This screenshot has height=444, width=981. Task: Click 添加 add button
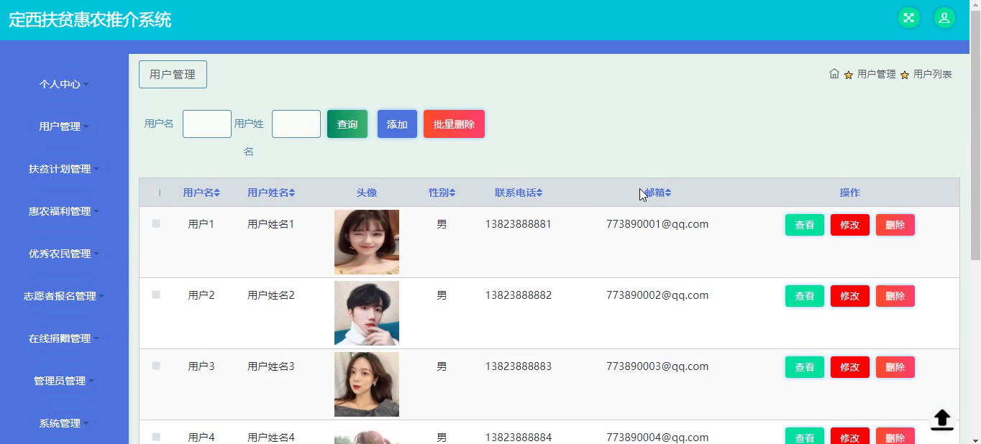pos(397,124)
